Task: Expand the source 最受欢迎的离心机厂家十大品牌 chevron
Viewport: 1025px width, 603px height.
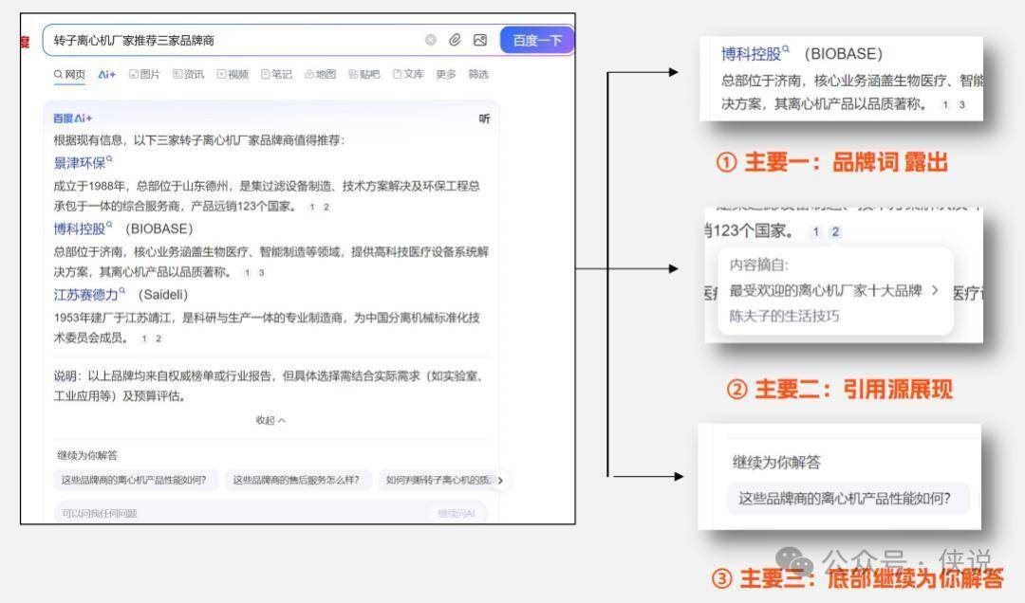Action: coord(935,291)
